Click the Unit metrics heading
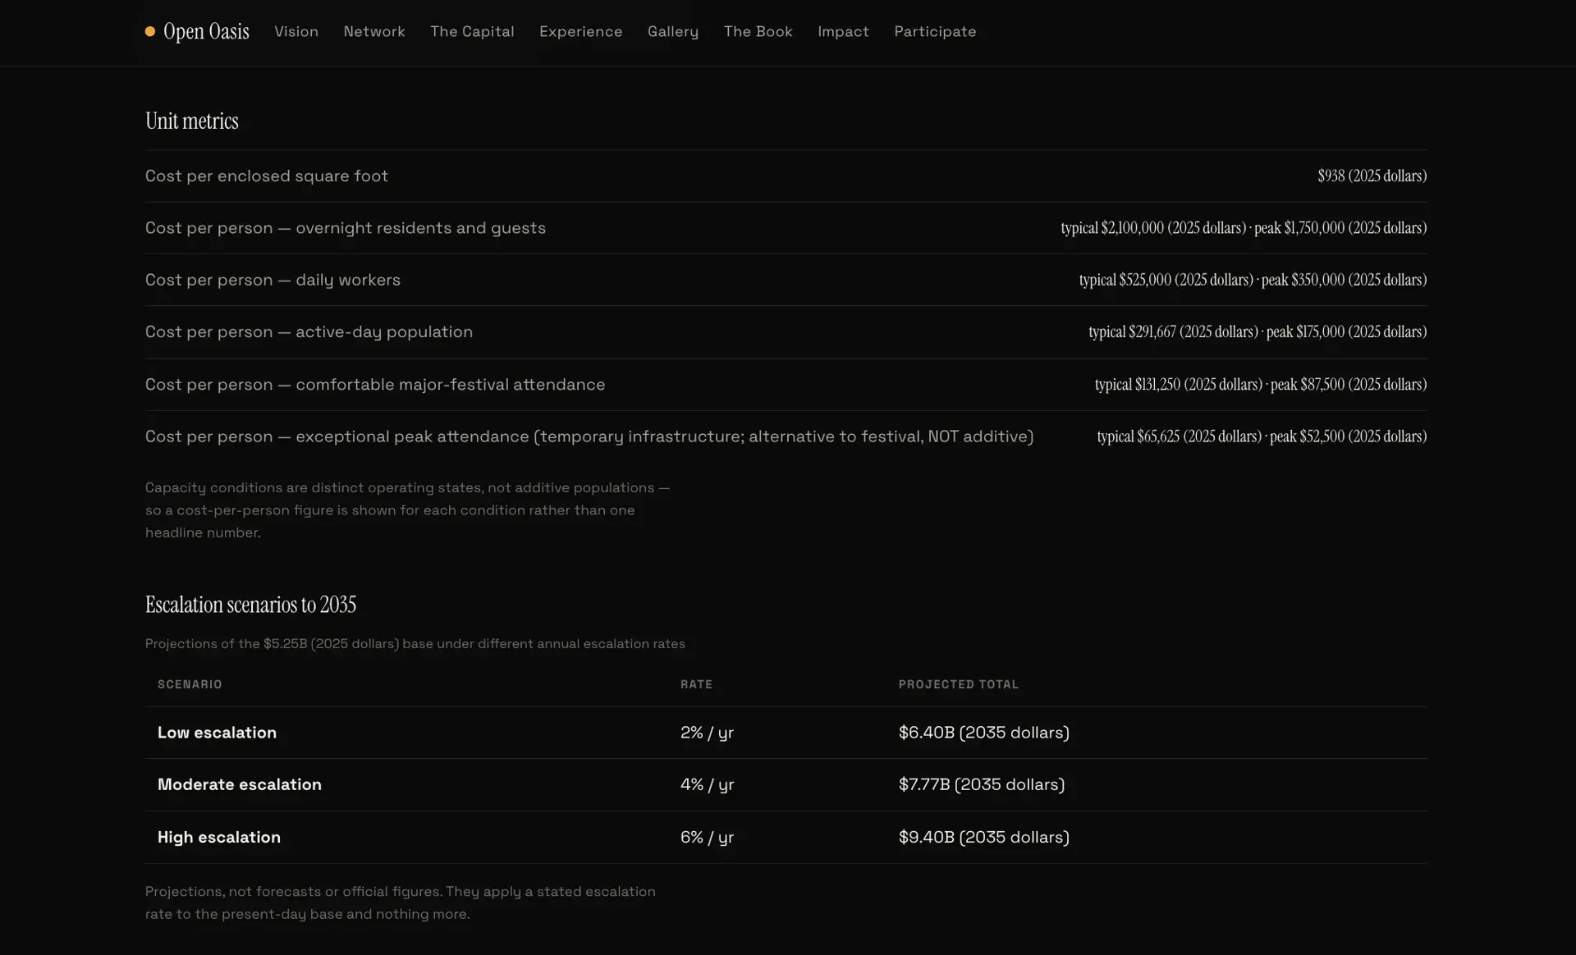Screen dimensions: 1576x955 click(x=192, y=121)
